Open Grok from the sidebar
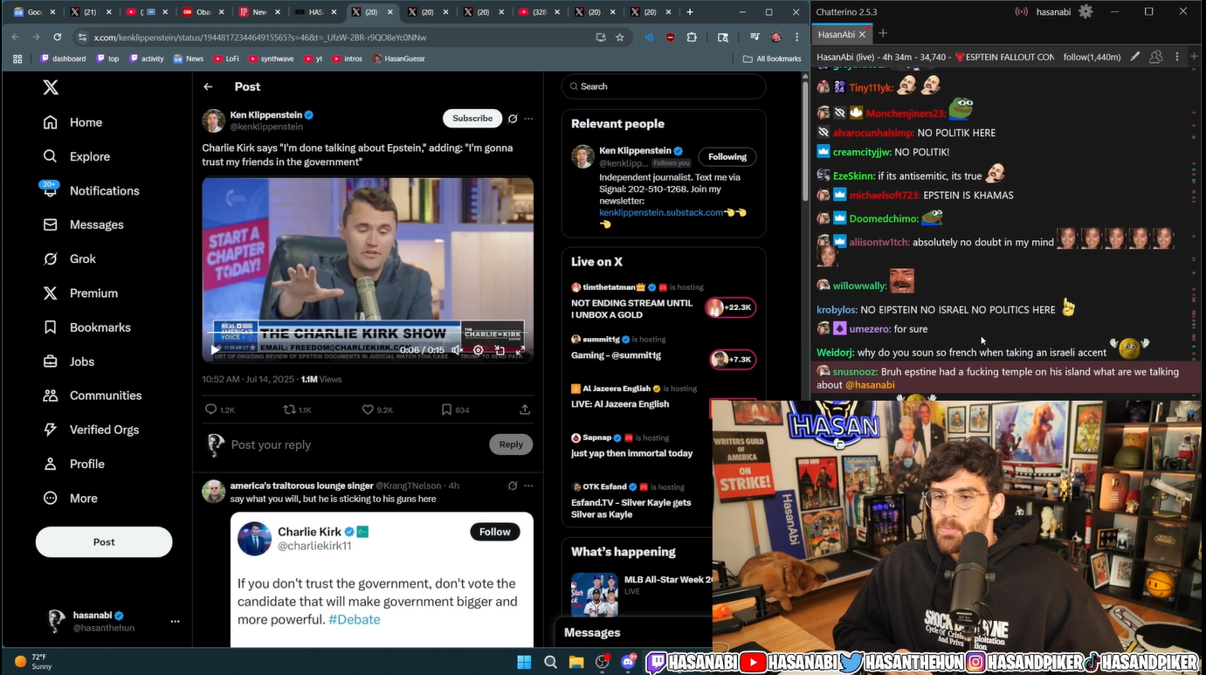Screen dimensions: 1206x675 tap(70, 258)
